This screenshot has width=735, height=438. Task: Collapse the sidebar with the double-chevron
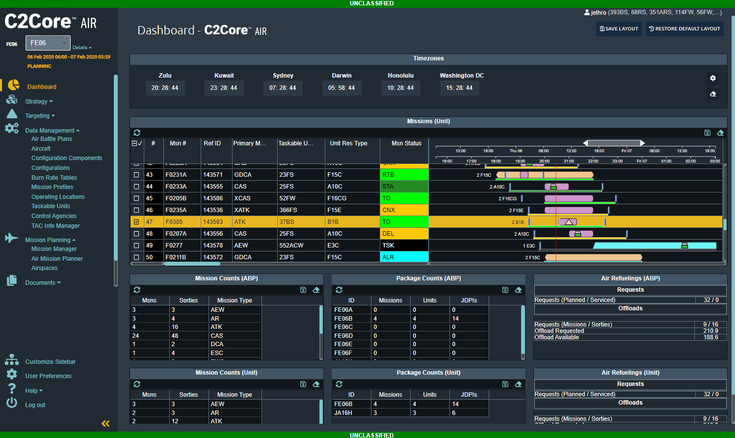[x=105, y=423]
